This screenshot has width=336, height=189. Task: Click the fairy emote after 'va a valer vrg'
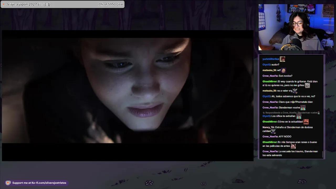(x=295, y=91)
